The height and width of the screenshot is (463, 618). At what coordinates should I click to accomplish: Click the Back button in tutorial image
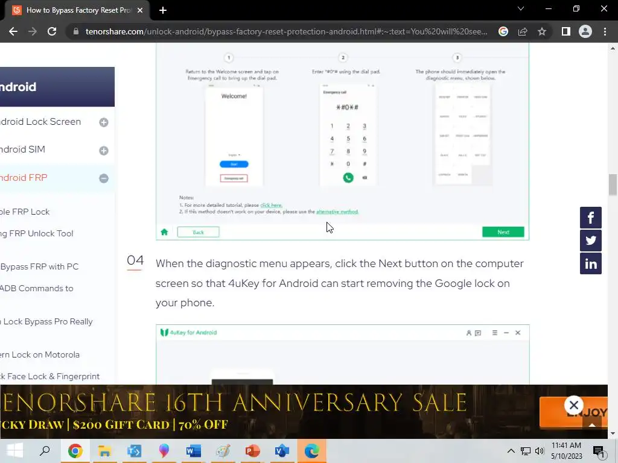(198, 232)
